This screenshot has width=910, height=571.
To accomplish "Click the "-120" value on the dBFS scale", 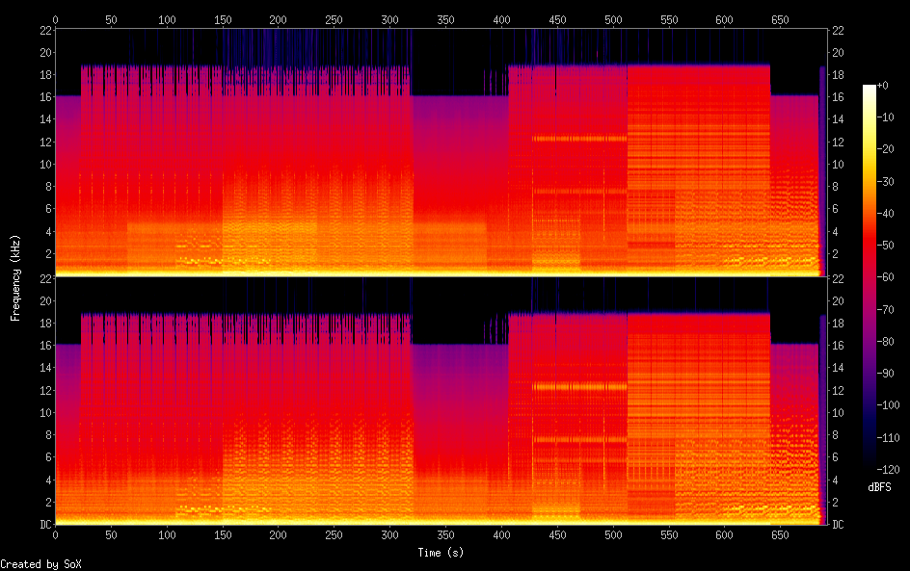I will 888,470.
